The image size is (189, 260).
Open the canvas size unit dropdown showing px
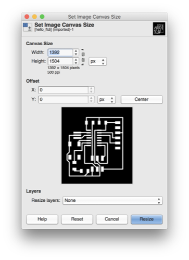tap(98, 61)
